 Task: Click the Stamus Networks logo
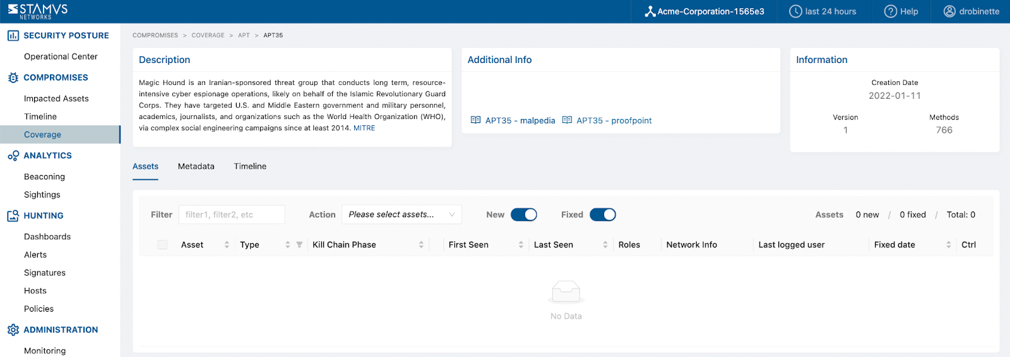tap(38, 11)
